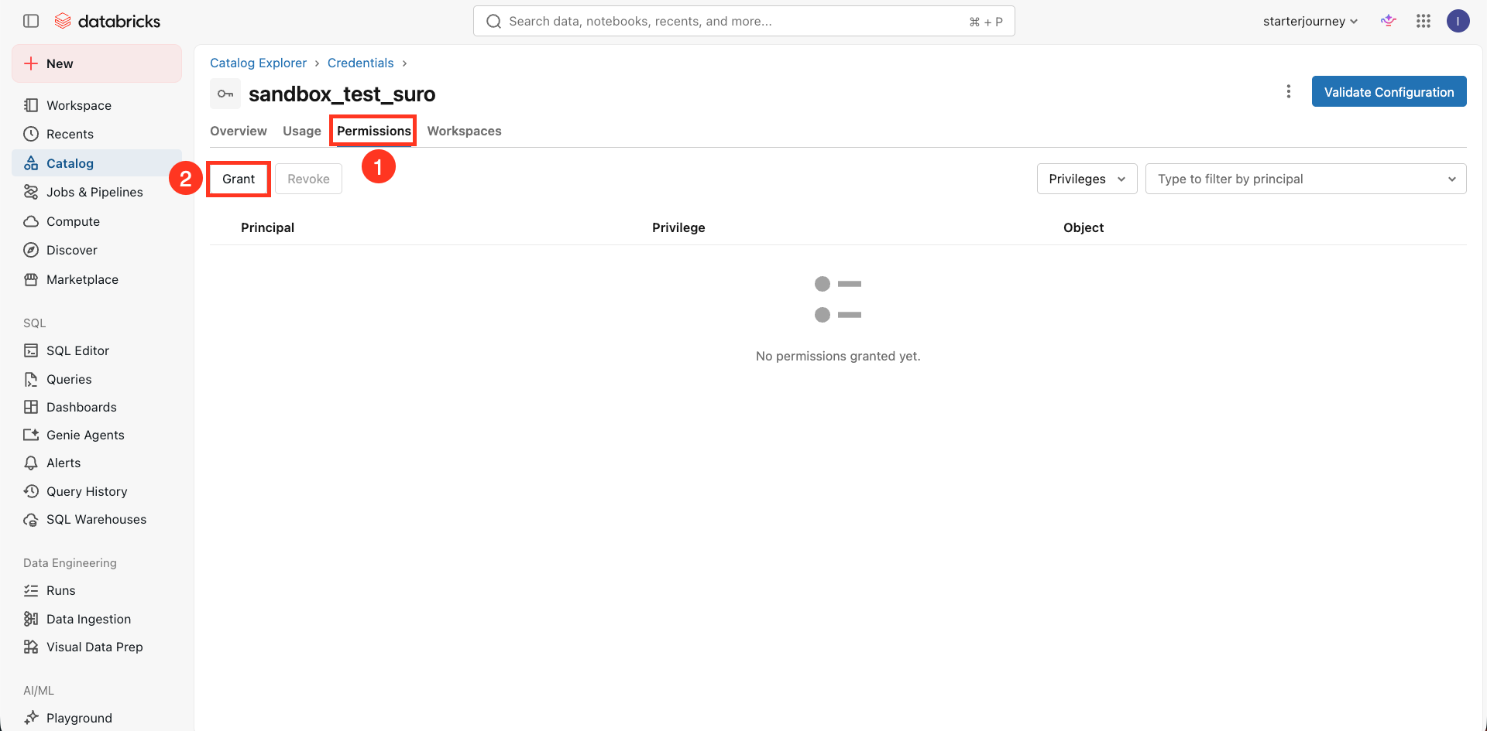Open the Databricks assistant sparkle icon
1487x731 pixels.
(x=1389, y=21)
